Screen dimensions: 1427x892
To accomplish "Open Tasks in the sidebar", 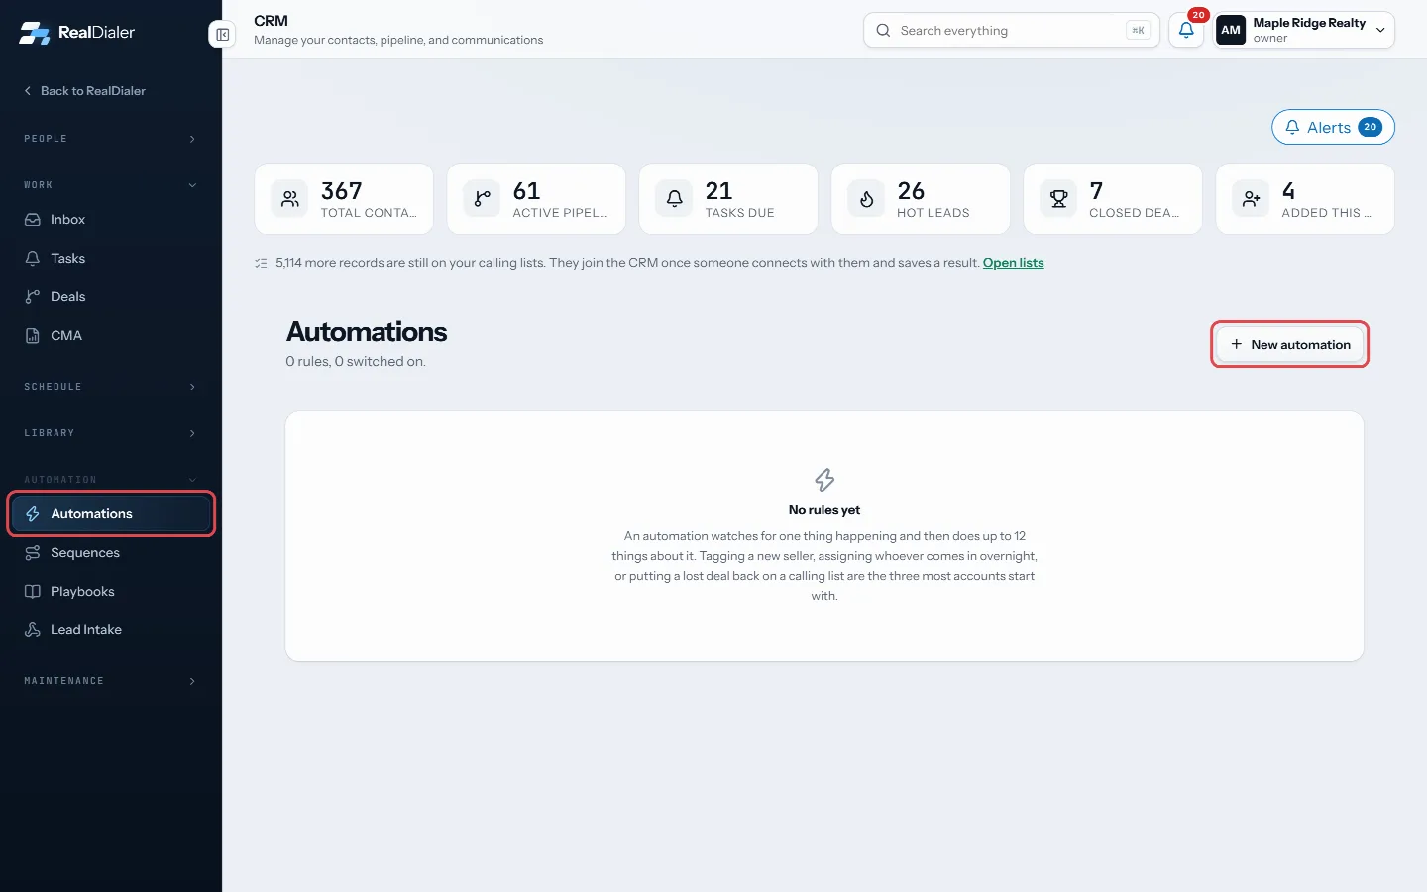I will [x=111, y=259].
